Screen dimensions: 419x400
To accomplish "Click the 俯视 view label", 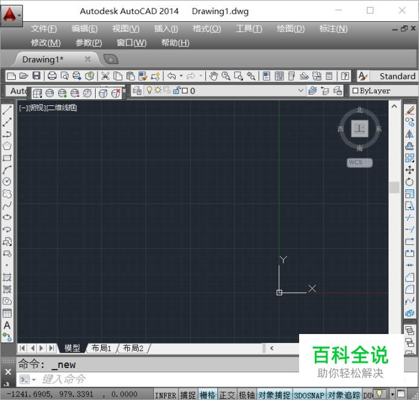I will click(x=38, y=108).
